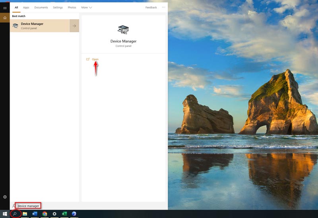Launch Google Chrome from taskbar

coord(45,214)
